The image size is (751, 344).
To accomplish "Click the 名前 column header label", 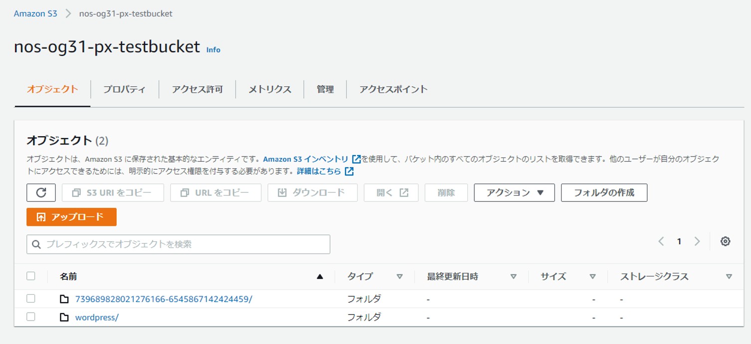I will click(68, 276).
